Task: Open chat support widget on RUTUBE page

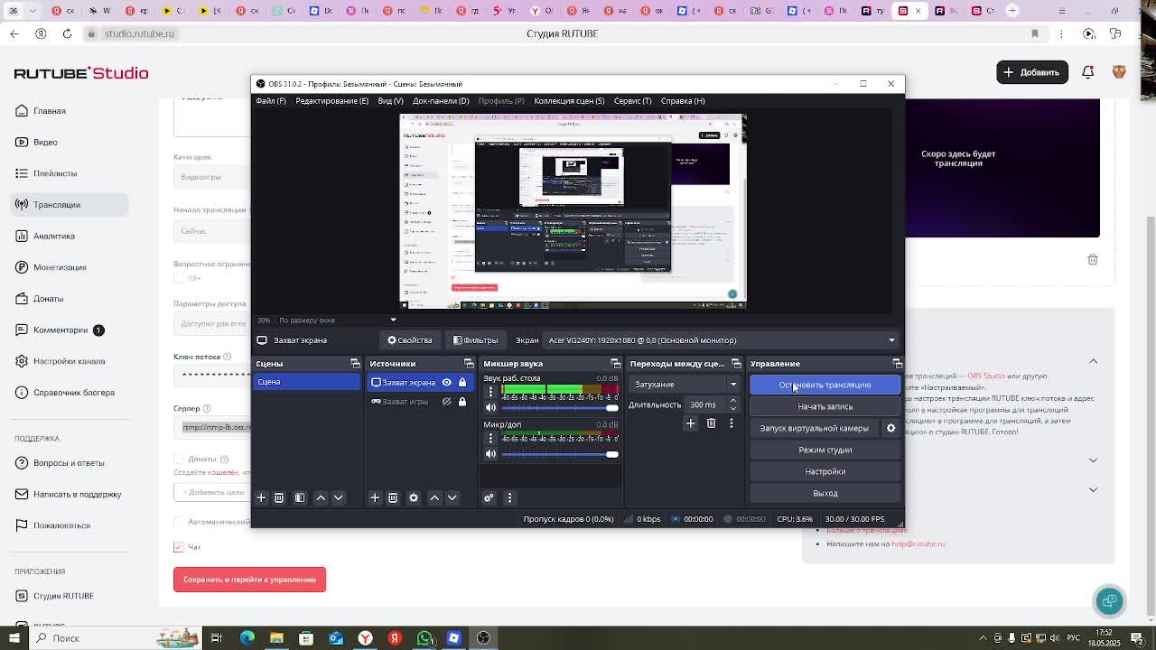Action: (x=1110, y=600)
